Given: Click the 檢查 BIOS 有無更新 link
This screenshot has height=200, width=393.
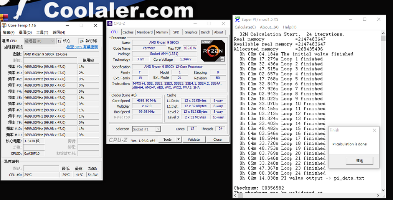Looking at the screenshot, I should 82,47.
